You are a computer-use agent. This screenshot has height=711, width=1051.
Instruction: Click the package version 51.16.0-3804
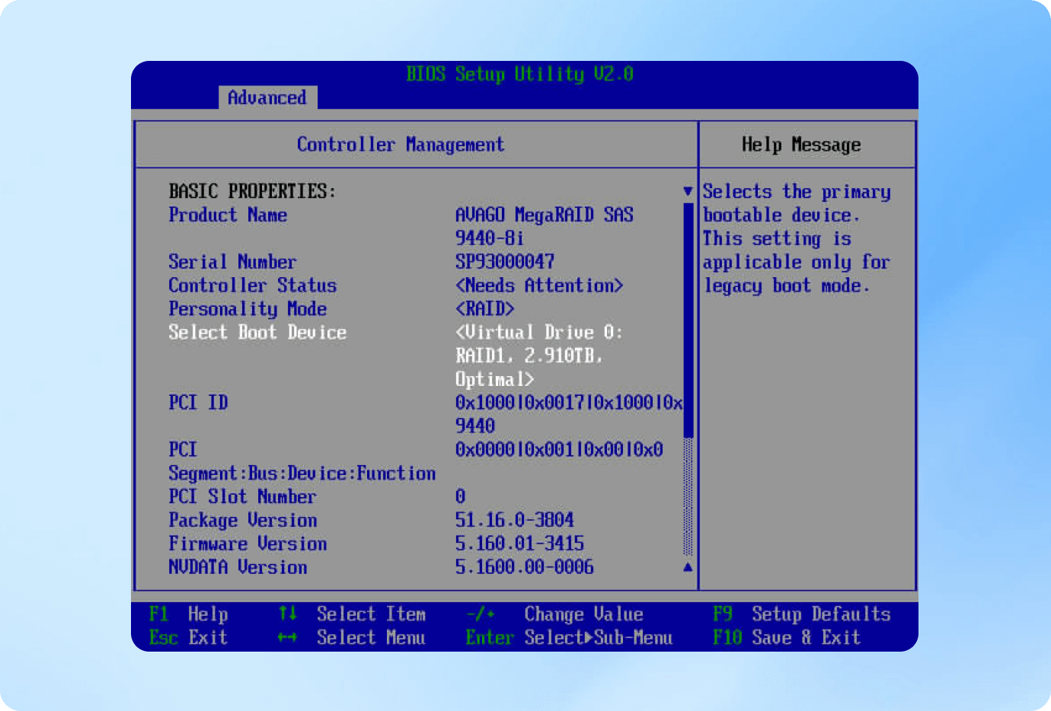point(515,521)
